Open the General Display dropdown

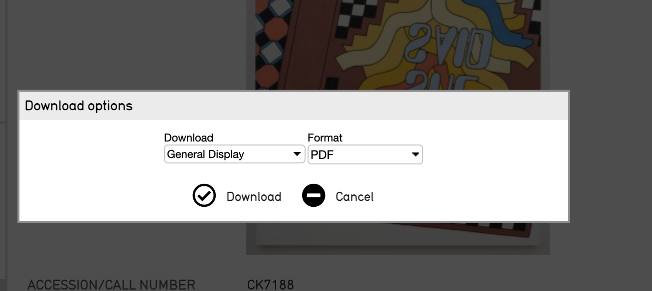point(234,154)
